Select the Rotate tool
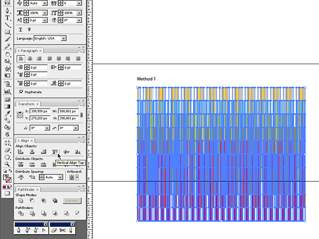This screenshot has width=319, height=239. click(x=7, y=55)
